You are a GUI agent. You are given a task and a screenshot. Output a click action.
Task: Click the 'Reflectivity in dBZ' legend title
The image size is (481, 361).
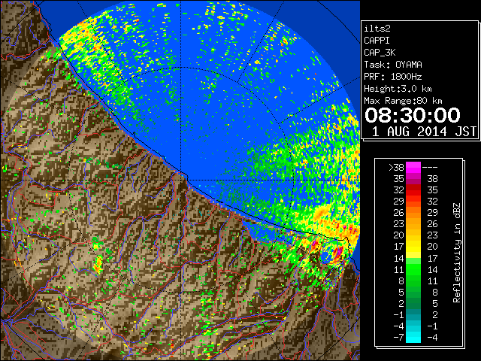click(457, 253)
